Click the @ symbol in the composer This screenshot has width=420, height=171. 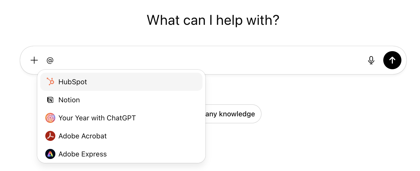[50, 60]
